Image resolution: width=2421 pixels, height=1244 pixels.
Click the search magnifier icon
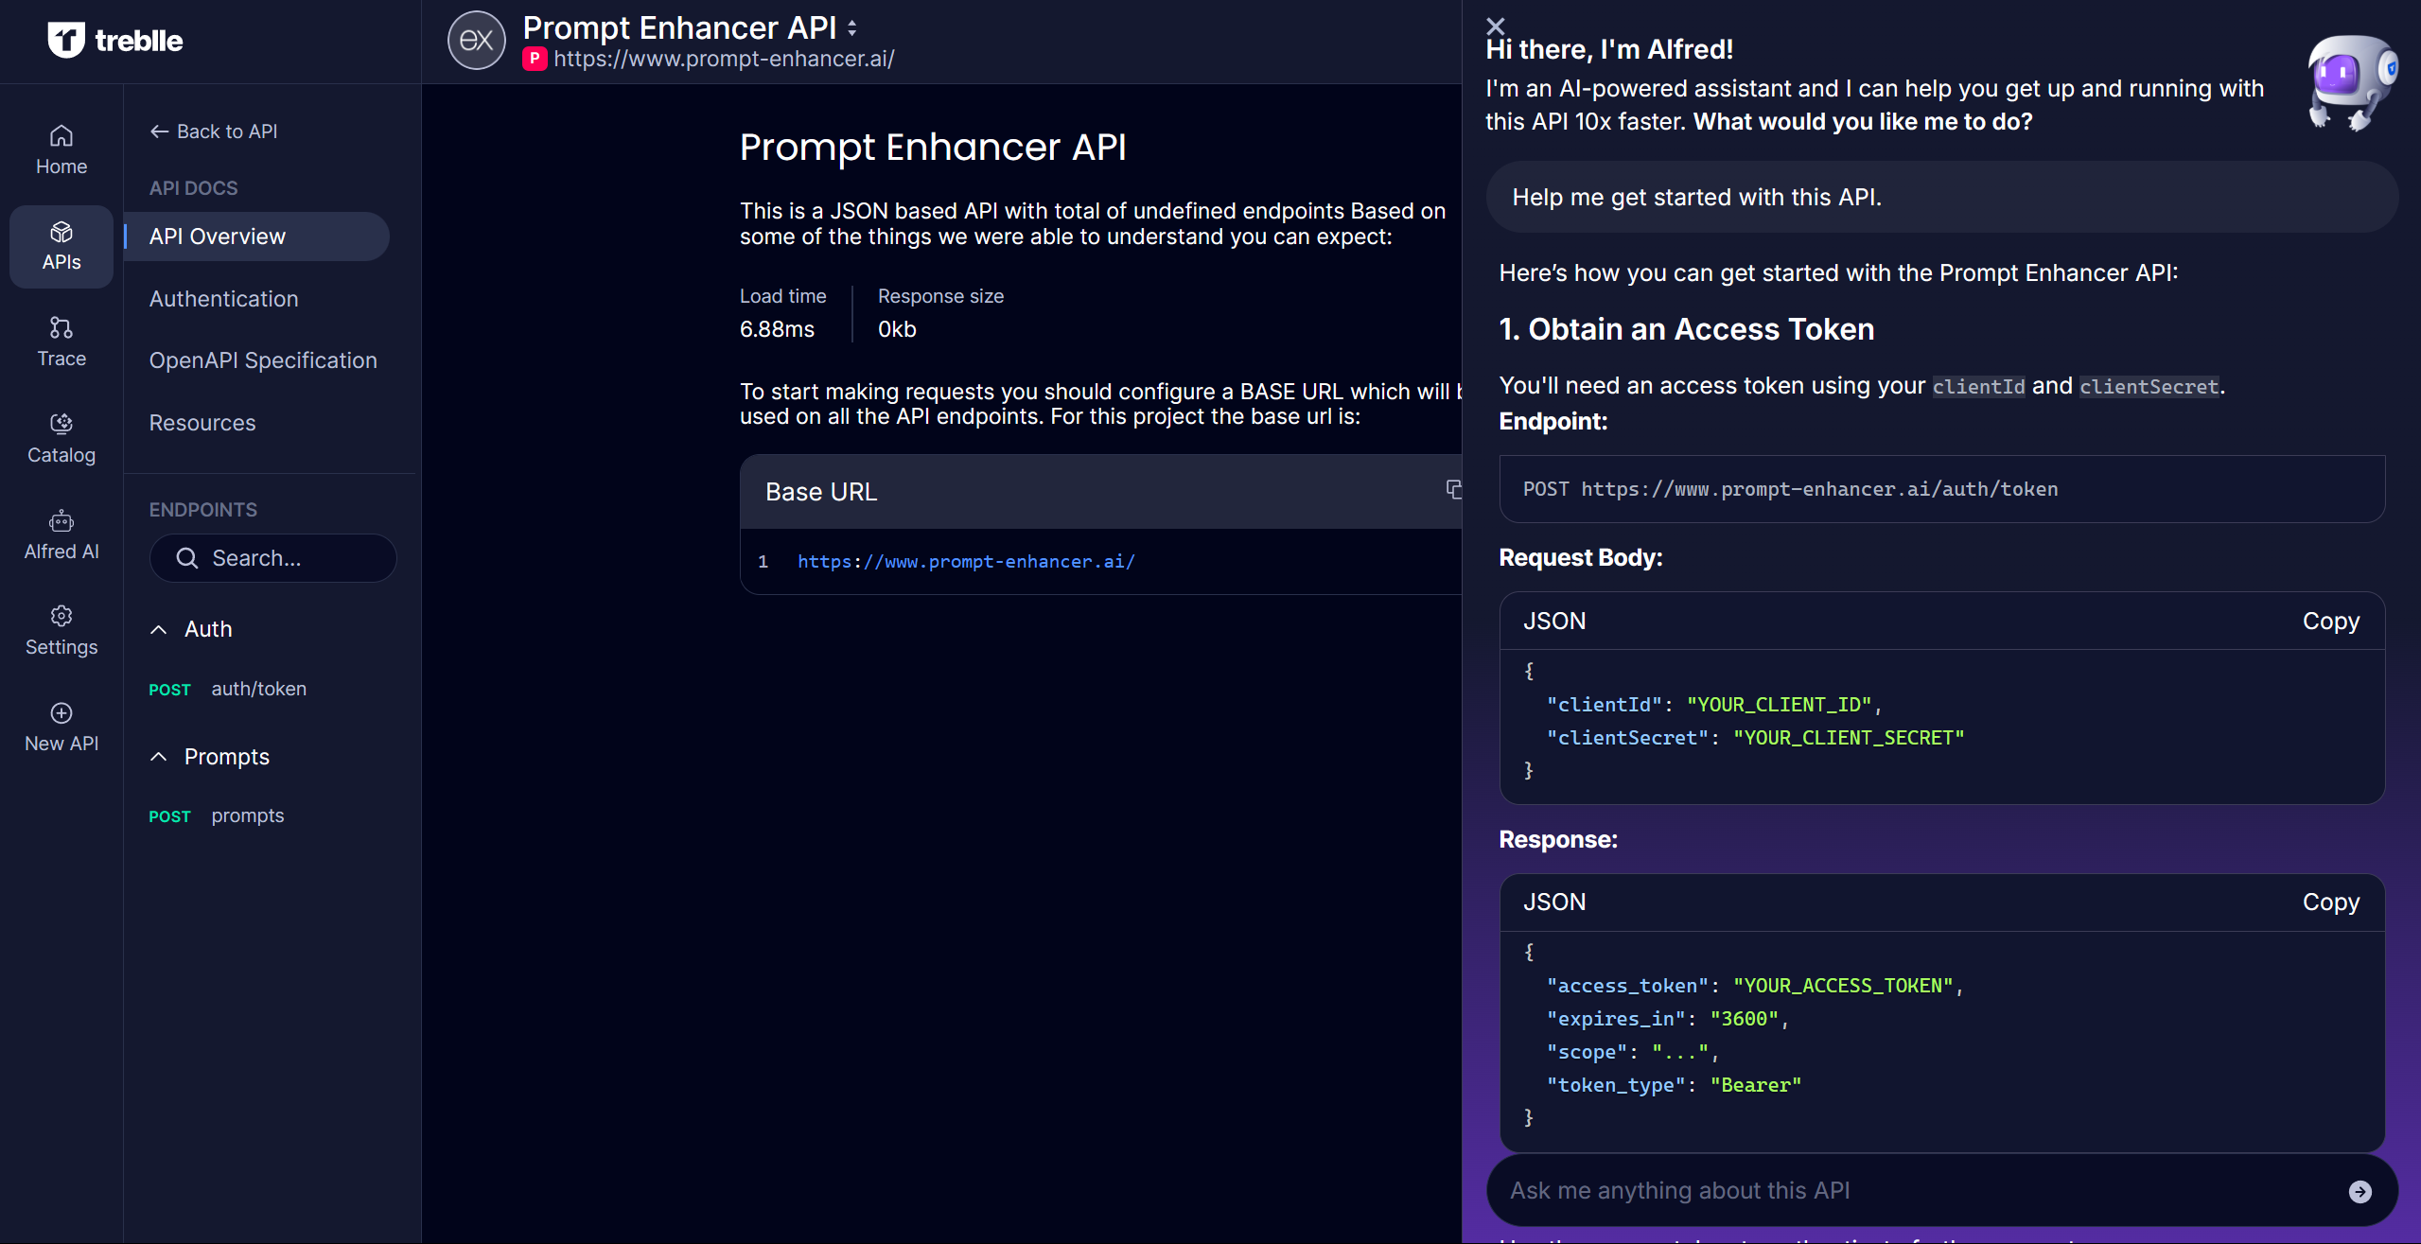point(187,558)
